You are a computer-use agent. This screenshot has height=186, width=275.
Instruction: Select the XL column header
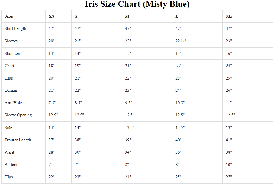point(229,16)
